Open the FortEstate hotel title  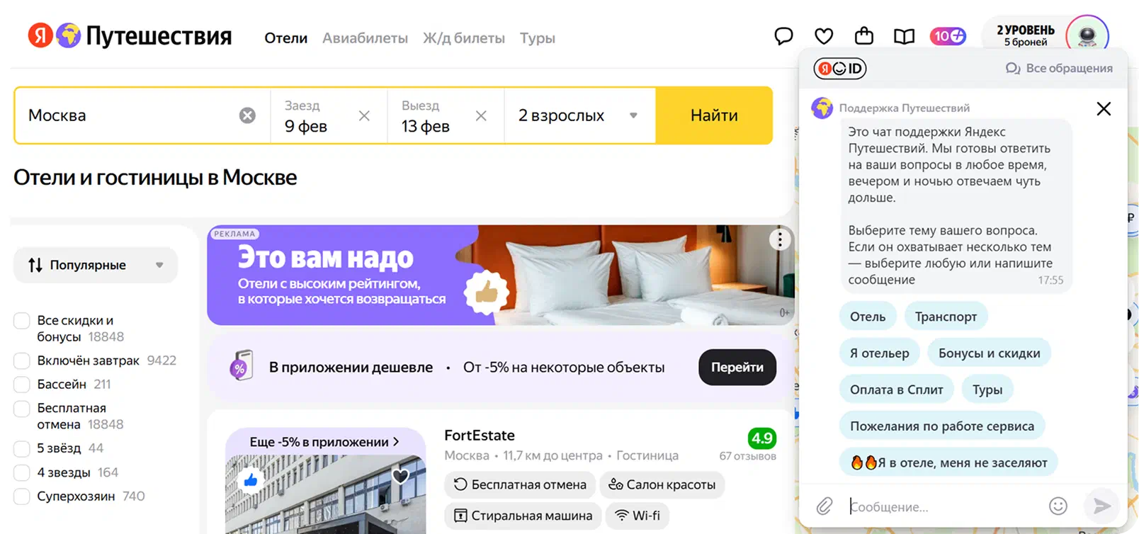(480, 436)
